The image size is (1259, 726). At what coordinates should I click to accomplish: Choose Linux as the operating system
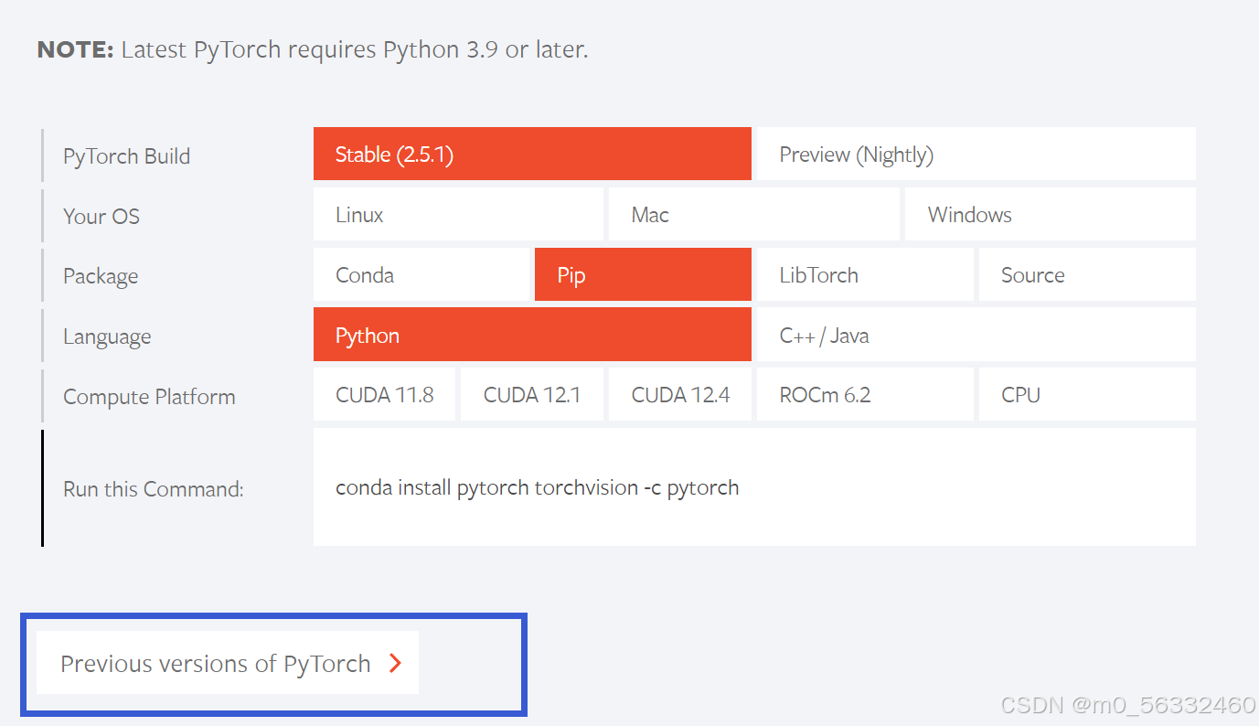point(458,214)
